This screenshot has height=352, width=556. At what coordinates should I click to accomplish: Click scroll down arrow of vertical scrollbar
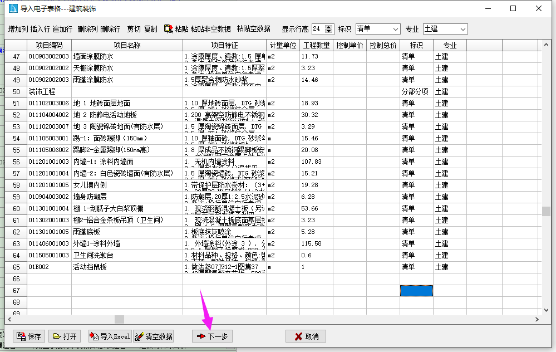click(546, 310)
